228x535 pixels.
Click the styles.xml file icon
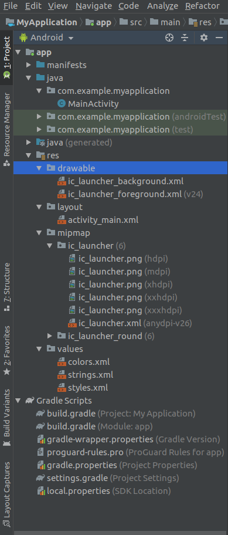click(62, 388)
